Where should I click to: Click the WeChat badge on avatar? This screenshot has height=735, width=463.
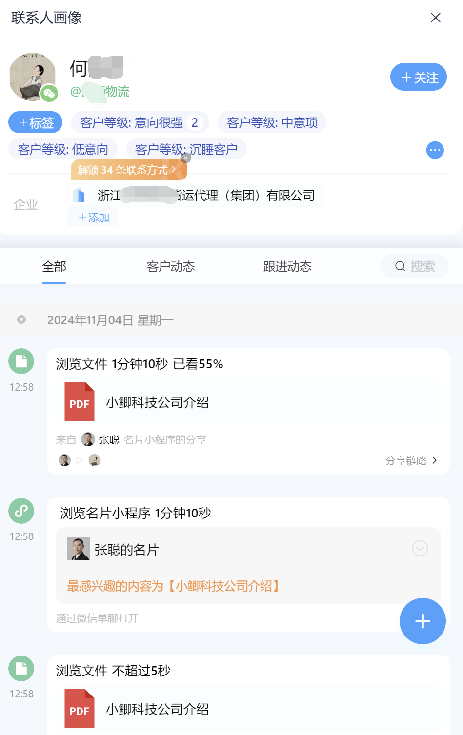(49, 93)
